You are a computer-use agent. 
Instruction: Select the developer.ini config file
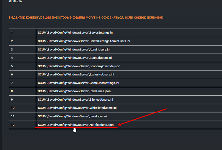click(x=72, y=116)
